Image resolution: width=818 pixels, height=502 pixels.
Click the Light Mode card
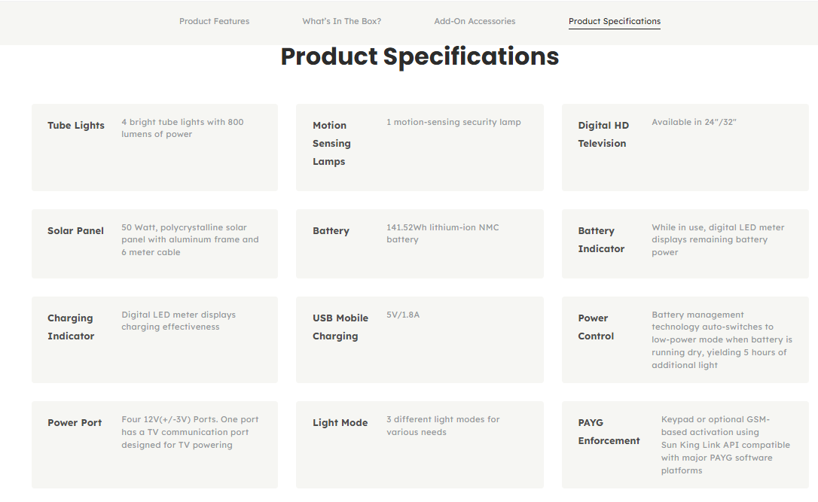click(420, 444)
